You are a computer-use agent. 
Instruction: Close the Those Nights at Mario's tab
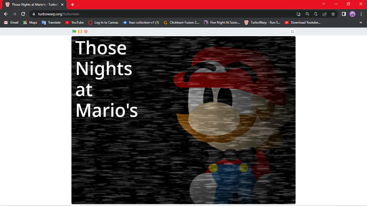coord(62,4)
